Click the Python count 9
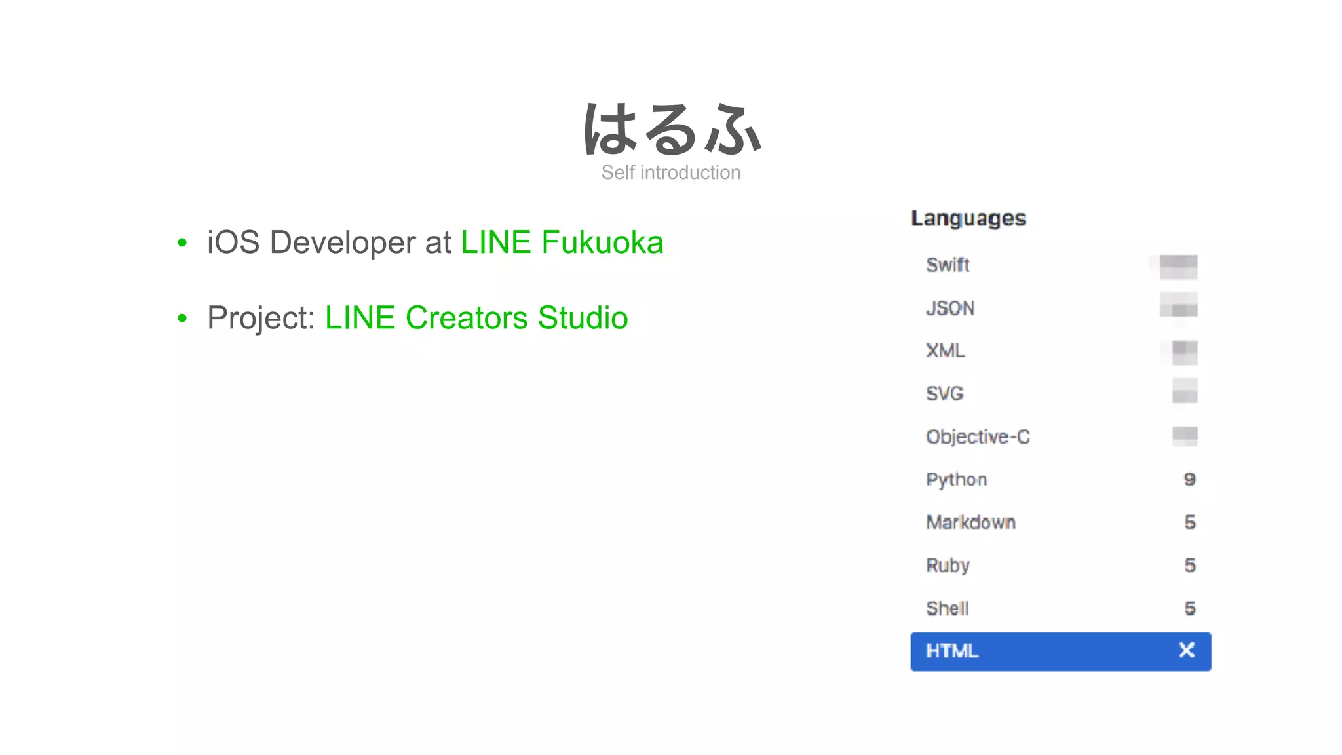The width and height of the screenshot is (1342, 755). (1190, 479)
